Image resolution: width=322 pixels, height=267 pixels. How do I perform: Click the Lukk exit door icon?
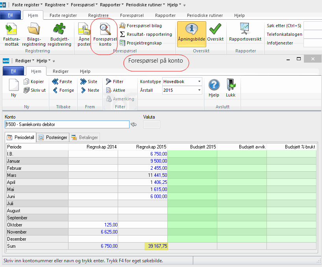(230, 85)
